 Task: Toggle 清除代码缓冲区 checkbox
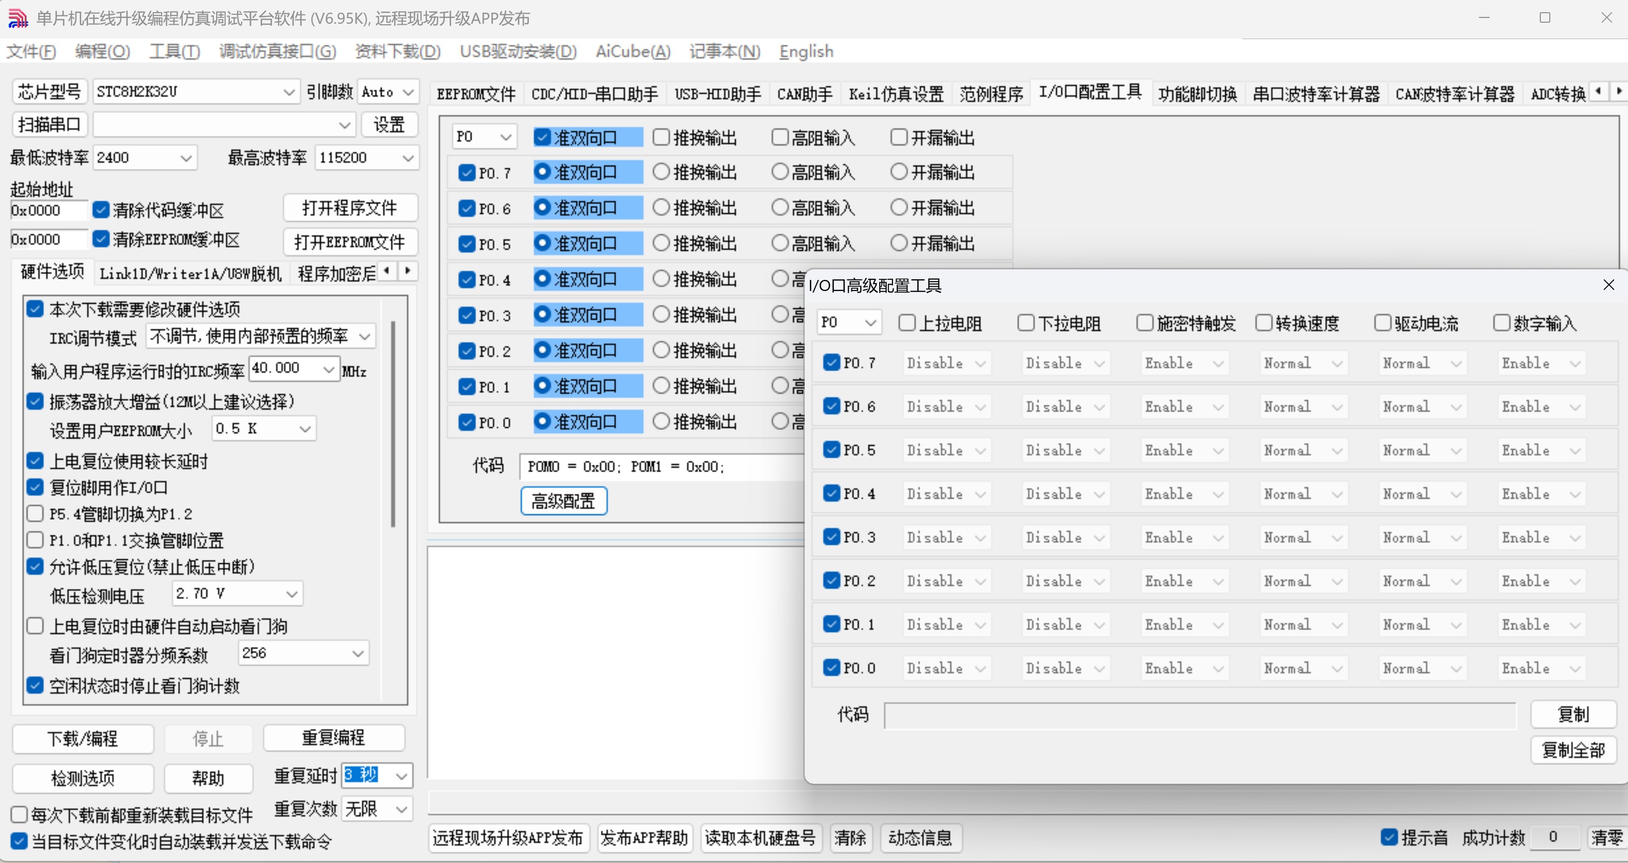coord(101,210)
